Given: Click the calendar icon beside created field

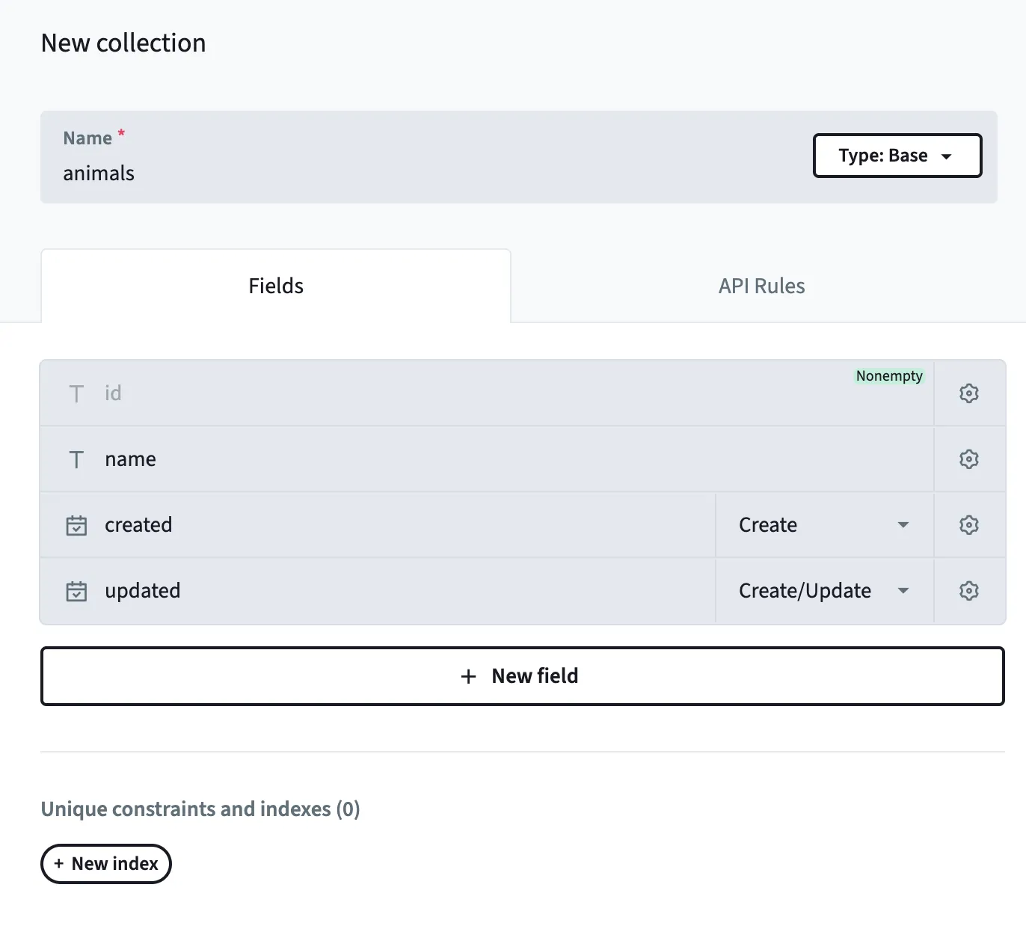Looking at the screenshot, I should [x=76, y=526].
